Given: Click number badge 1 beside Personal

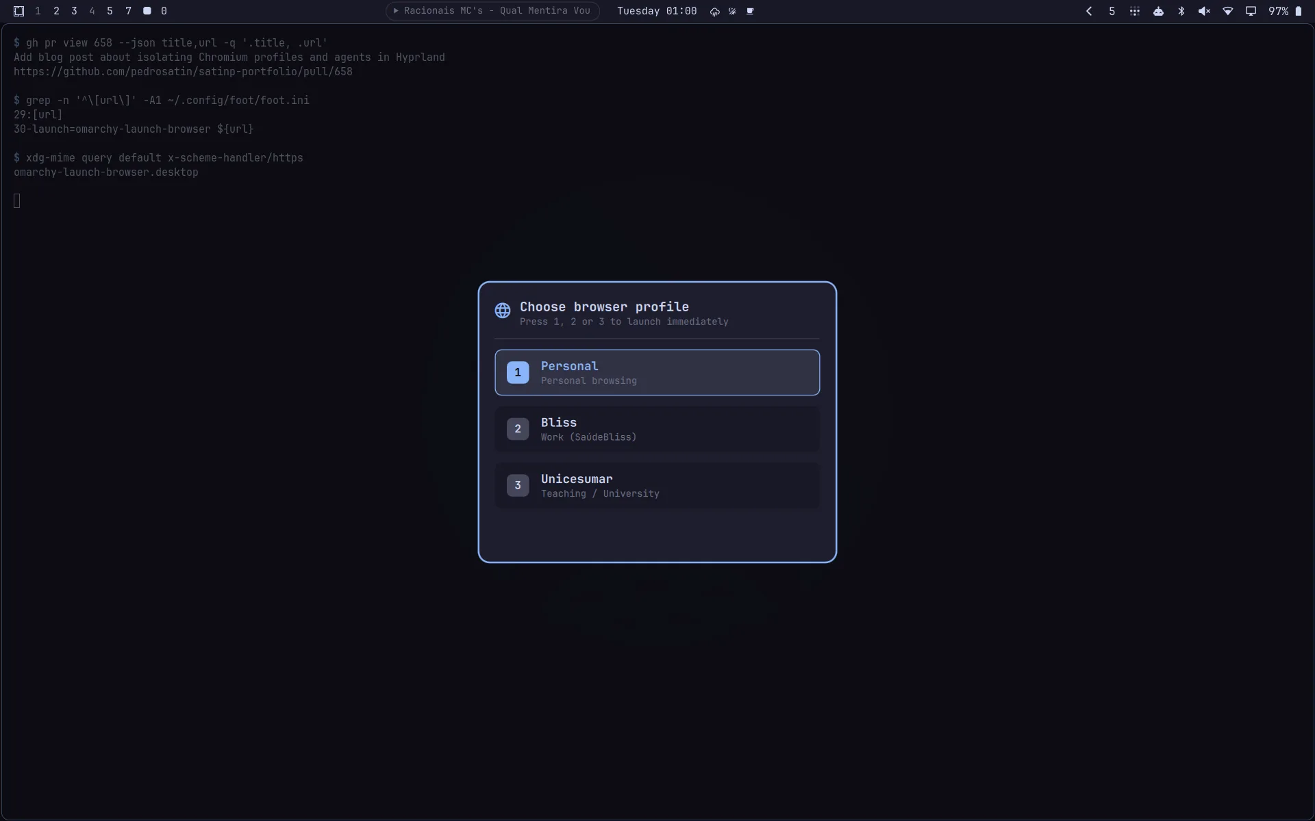Looking at the screenshot, I should [518, 372].
